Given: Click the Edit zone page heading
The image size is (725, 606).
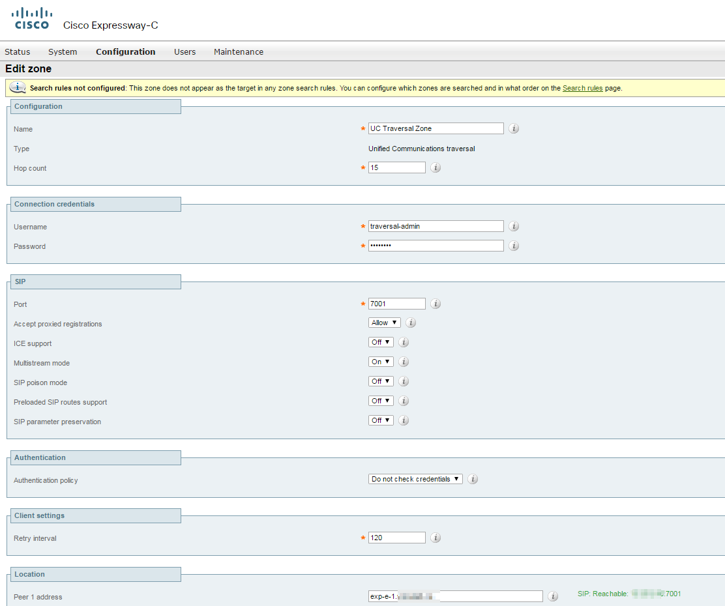Looking at the screenshot, I should 28,68.
